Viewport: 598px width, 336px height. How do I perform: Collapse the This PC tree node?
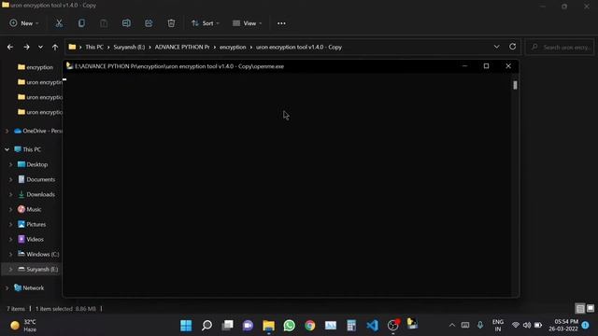[7, 149]
